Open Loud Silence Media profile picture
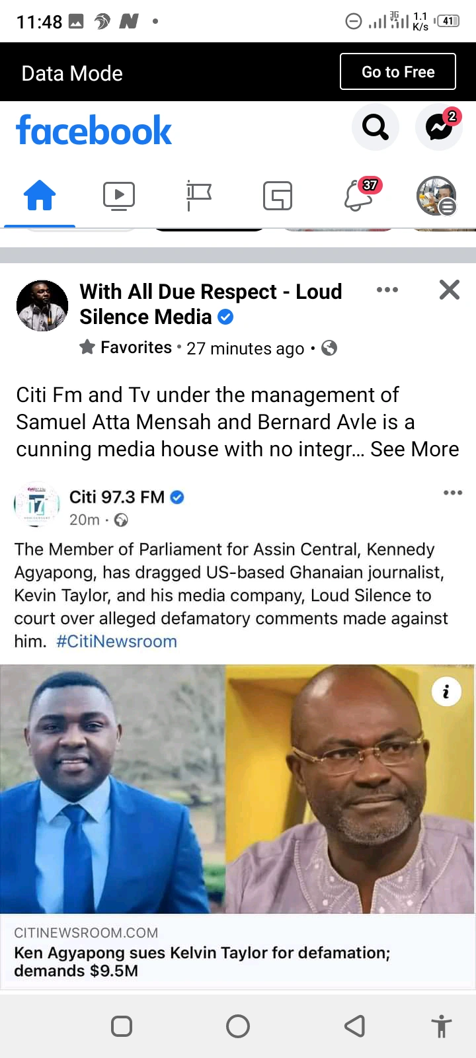 pos(42,305)
